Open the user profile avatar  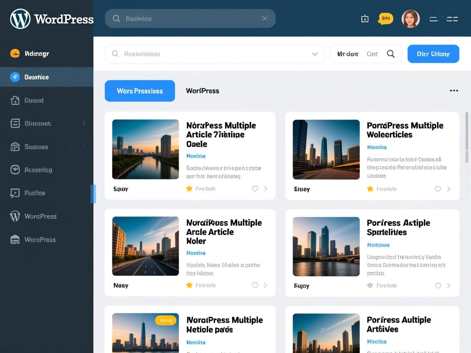coord(410,19)
